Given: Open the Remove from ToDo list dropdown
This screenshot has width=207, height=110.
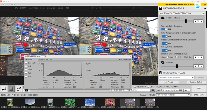Looking at the screenshot, I should point(173,95).
